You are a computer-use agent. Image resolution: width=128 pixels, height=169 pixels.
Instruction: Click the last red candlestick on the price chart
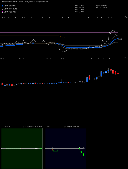click(x=118, y=73)
